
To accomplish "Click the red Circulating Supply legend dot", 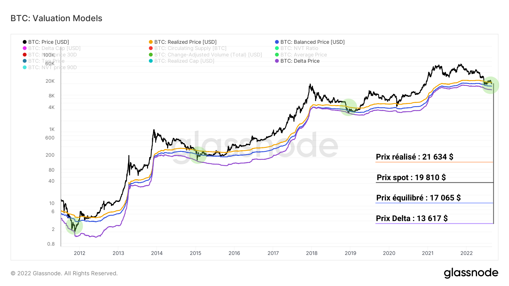I will [x=151, y=48].
